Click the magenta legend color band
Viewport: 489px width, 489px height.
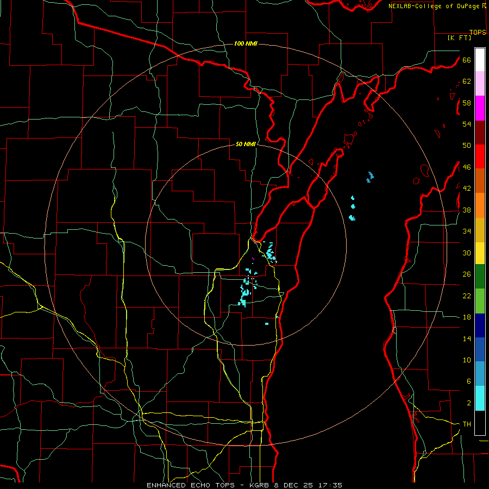[480, 108]
